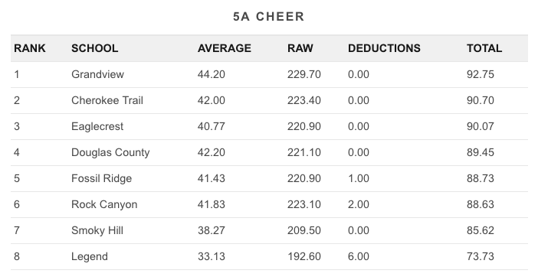Click the Rock Canyon school cell
This screenshot has height=280, width=538.
click(104, 204)
